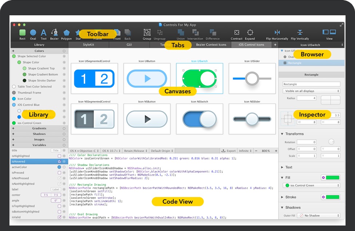This screenshot has width=355, height=231.
Task: Click the green Fill color swatch
Action: 333,178
